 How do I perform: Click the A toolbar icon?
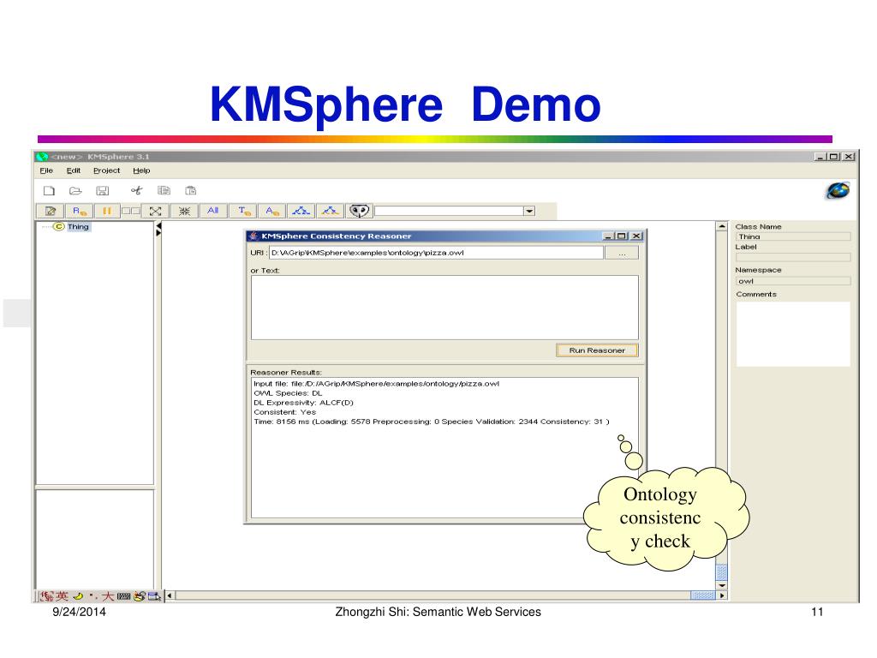pos(271,211)
